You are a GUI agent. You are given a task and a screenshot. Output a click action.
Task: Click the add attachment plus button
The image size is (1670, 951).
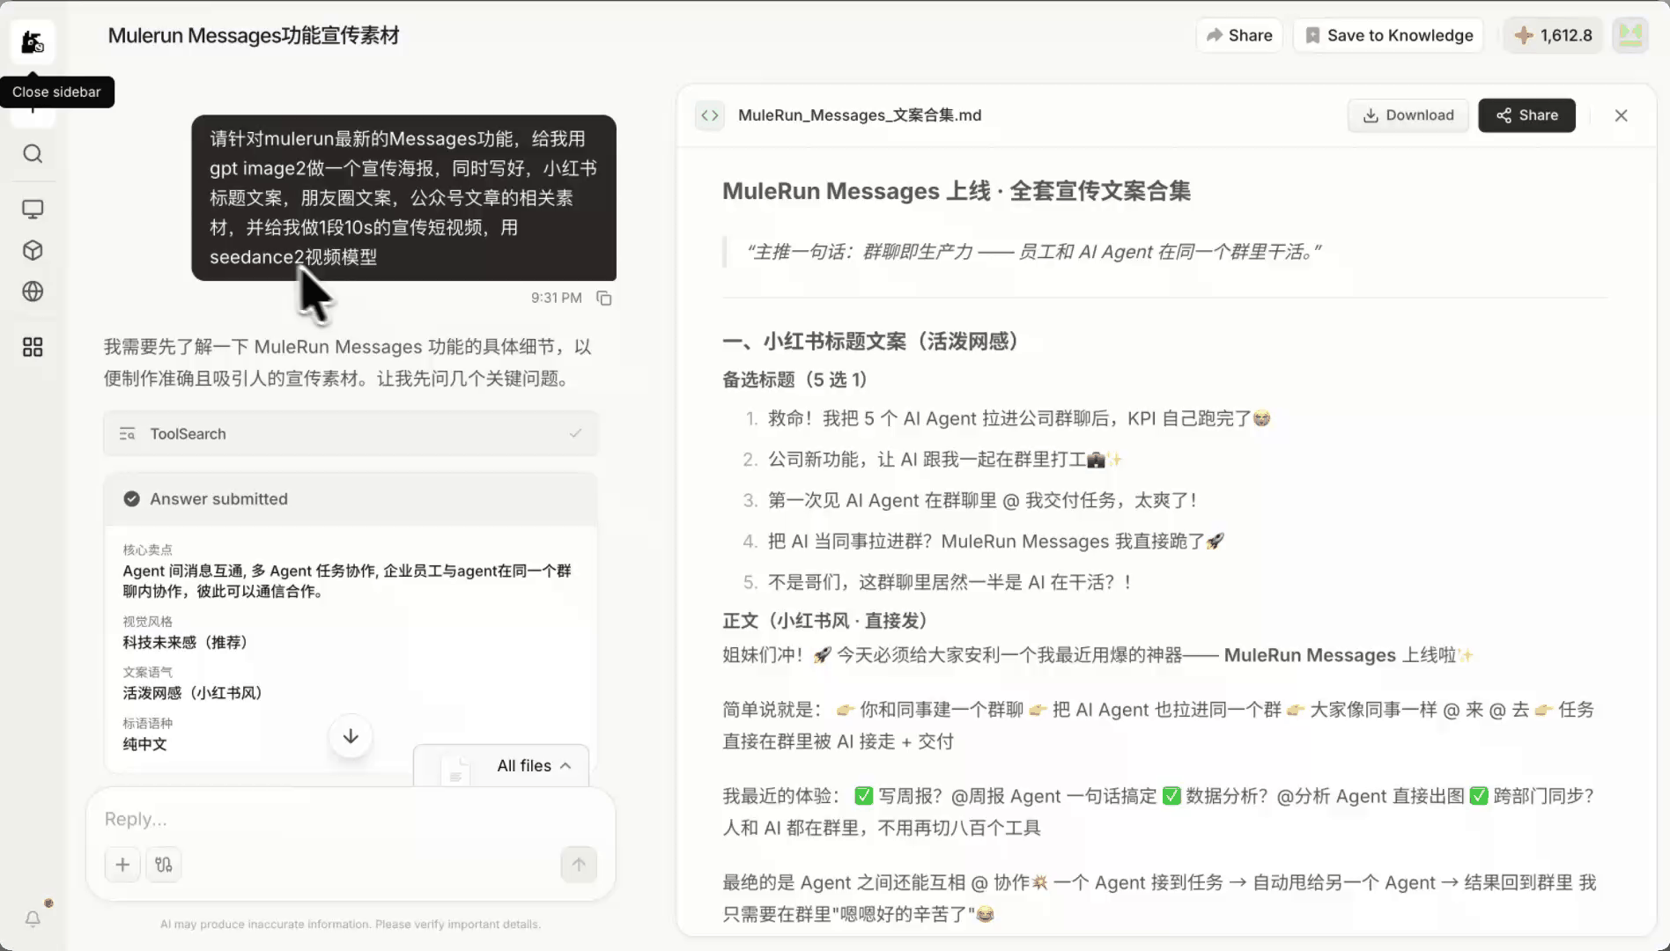pos(122,865)
